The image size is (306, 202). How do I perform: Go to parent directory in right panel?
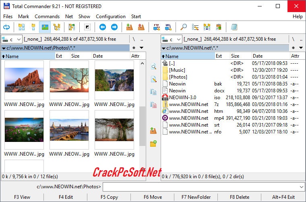[301, 39]
